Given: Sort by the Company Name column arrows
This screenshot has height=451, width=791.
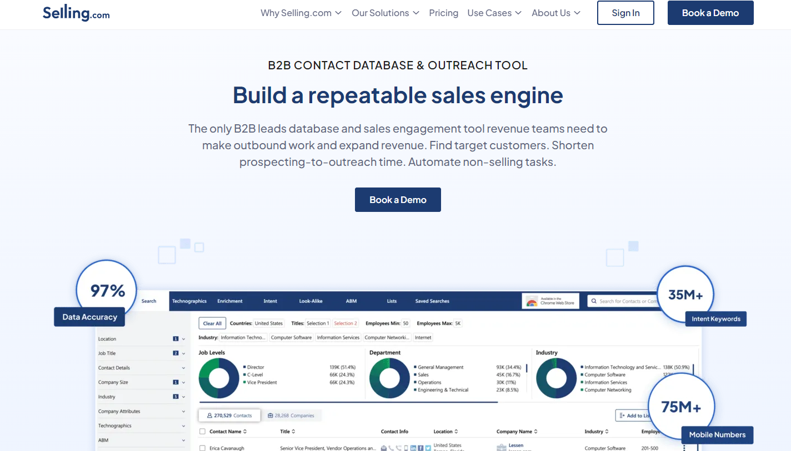Looking at the screenshot, I should point(535,432).
